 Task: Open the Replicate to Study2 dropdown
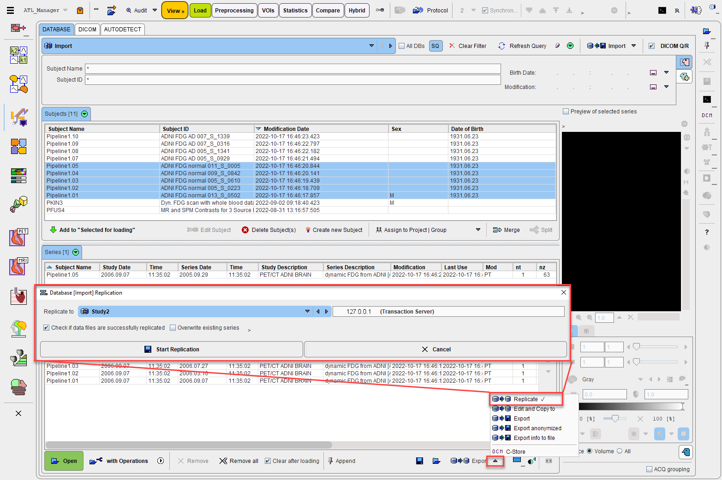pyautogui.click(x=307, y=311)
